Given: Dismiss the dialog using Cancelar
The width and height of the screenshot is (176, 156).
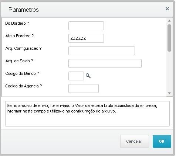Looking at the screenshot, I should coord(135,141).
